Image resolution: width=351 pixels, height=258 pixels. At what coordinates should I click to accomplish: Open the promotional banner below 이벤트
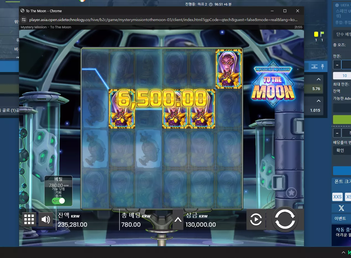click(x=341, y=235)
